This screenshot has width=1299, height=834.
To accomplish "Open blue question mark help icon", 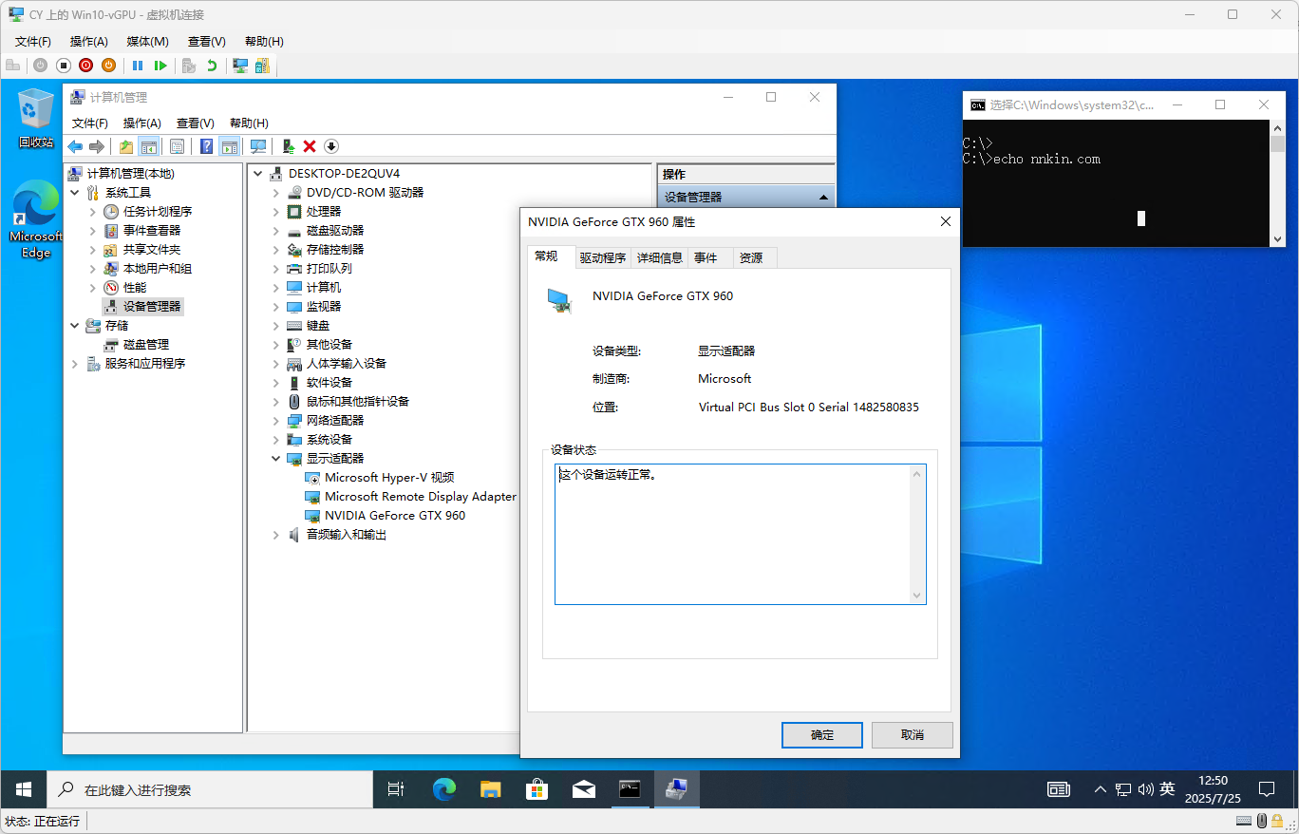I will (206, 146).
